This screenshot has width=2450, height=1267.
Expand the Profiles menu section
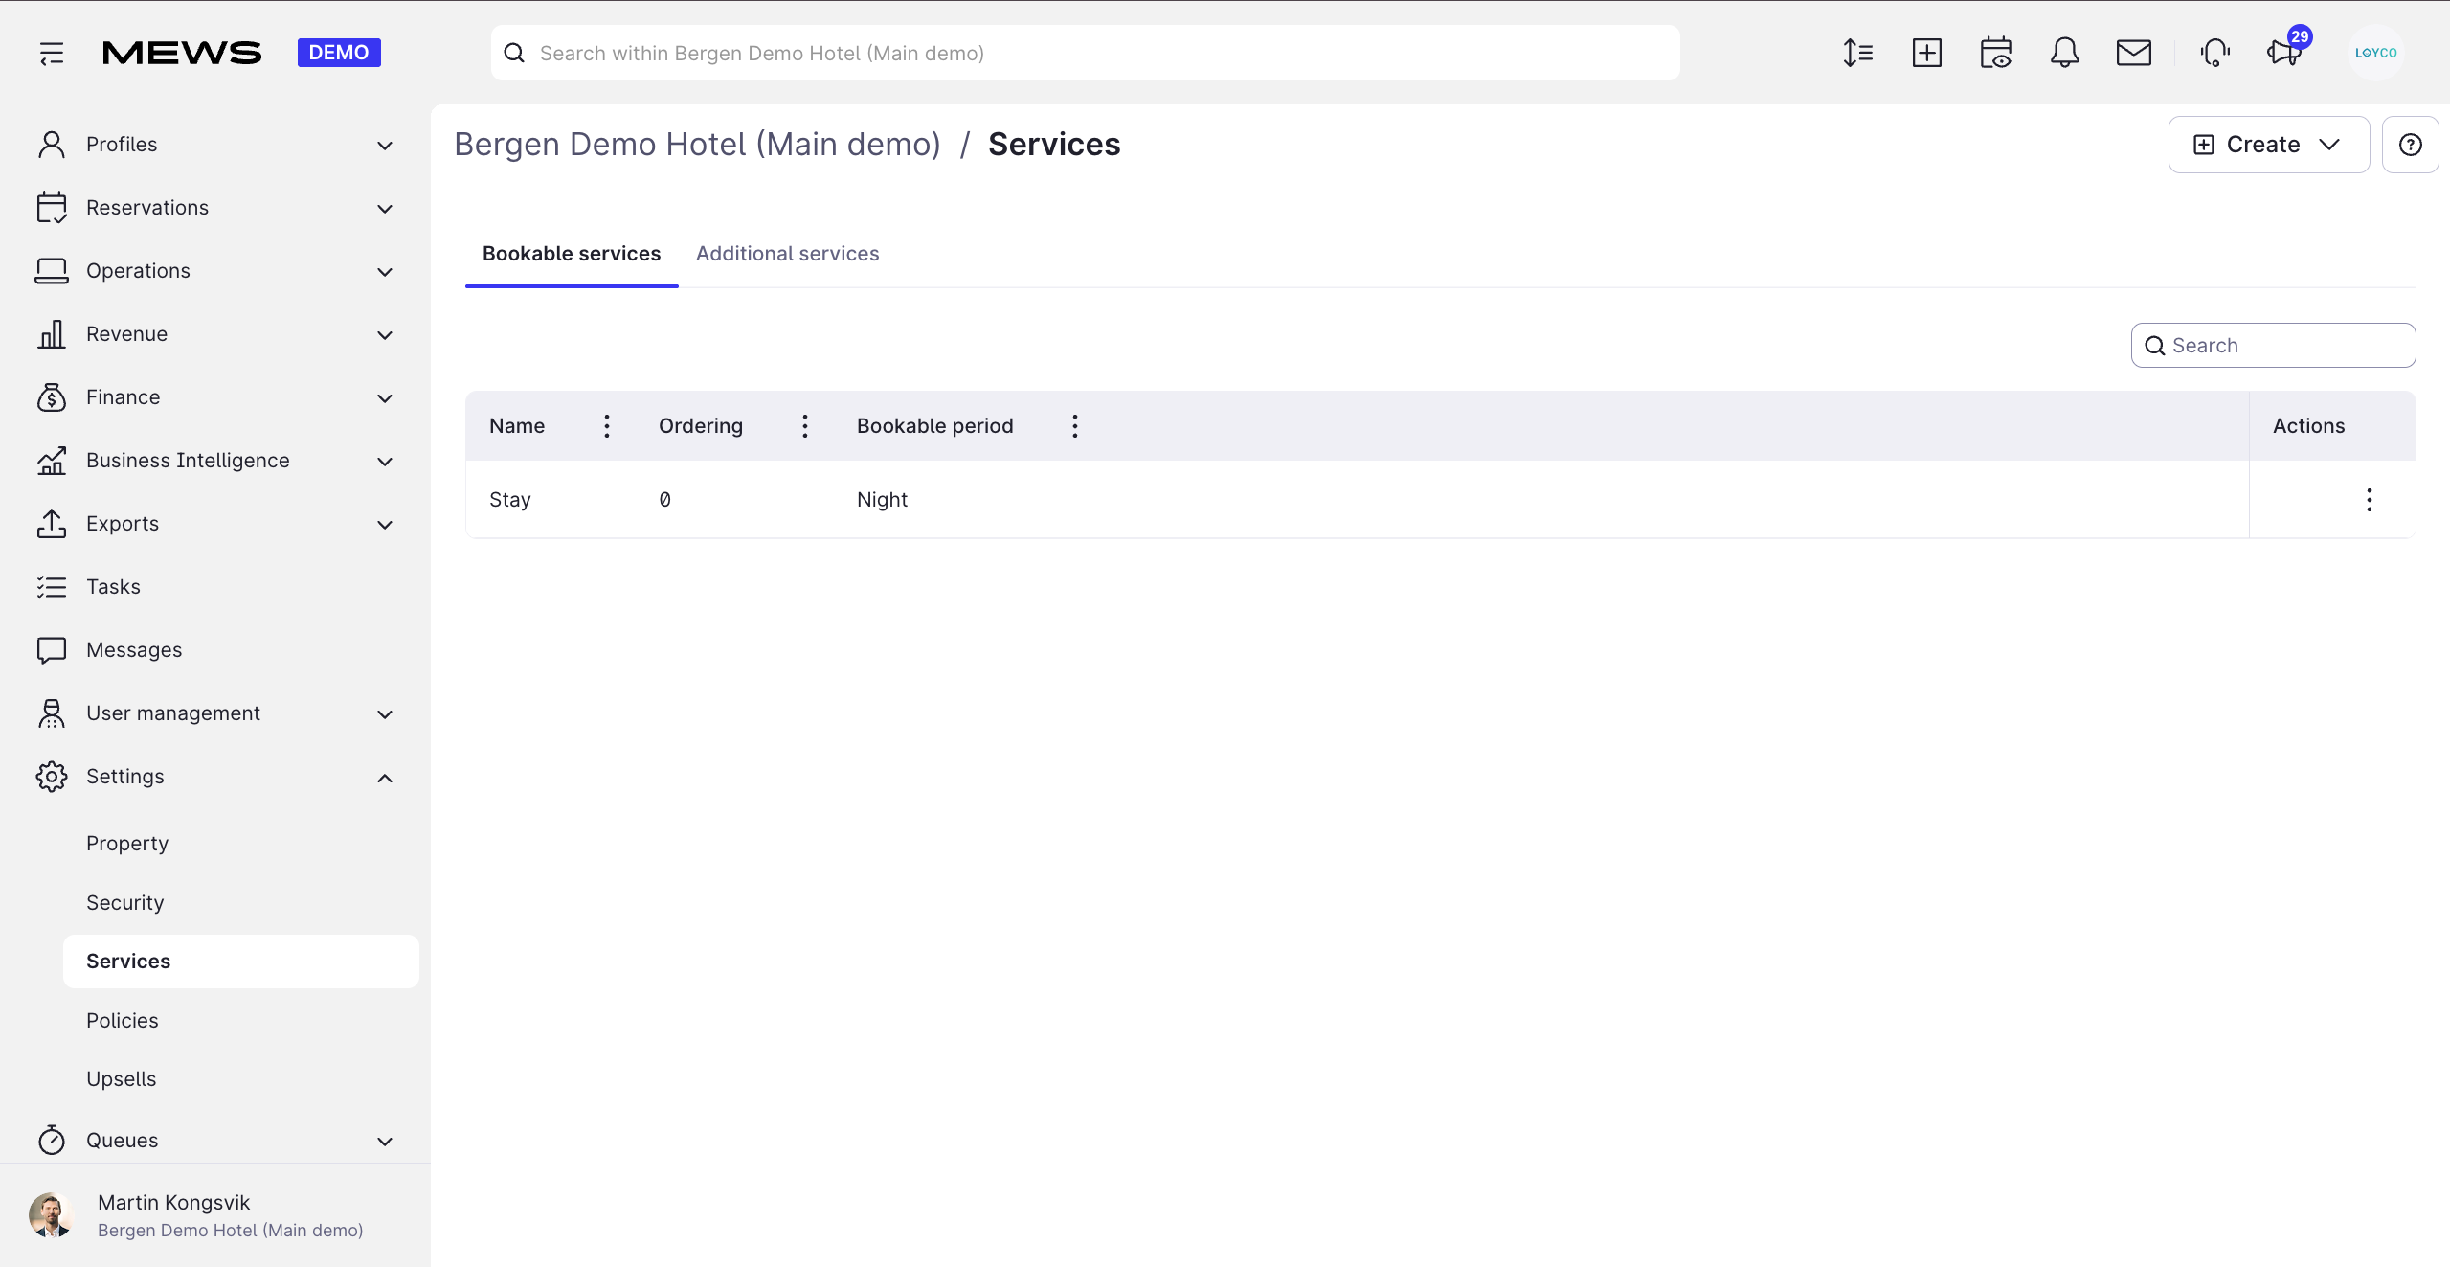tap(215, 145)
